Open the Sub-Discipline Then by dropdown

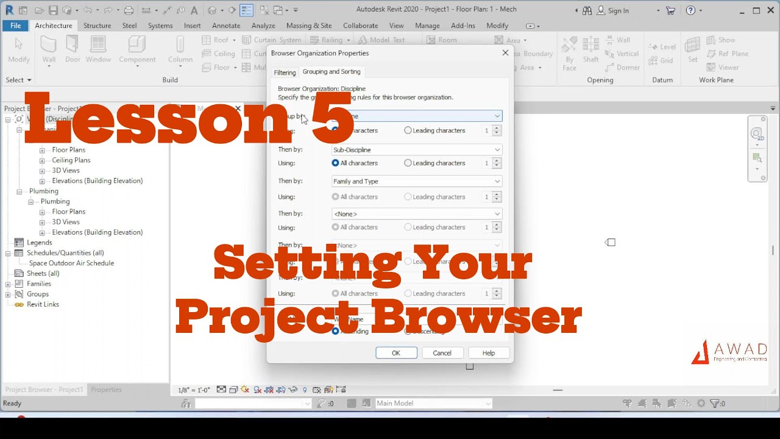click(417, 149)
